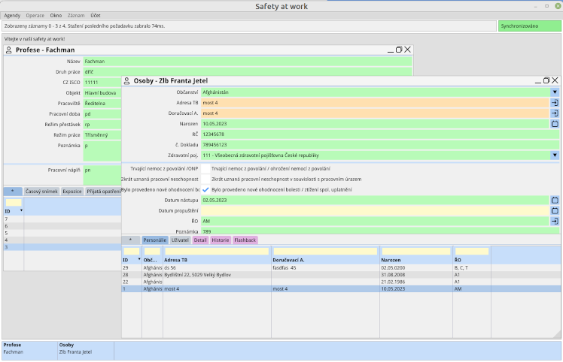Viewport: 563px width, 362px height.
Task: Open the Operace menu
Action: (x=35, y=16)
